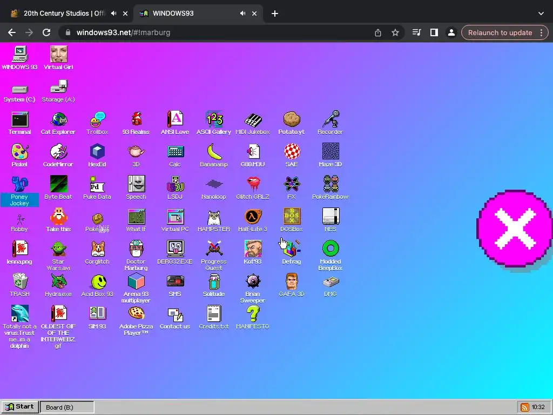Open Credits.txt file icon

tap(214, 318)
